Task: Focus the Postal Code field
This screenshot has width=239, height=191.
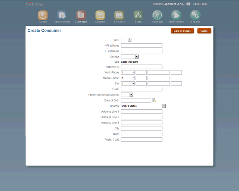Action: (x=142, y=140)
